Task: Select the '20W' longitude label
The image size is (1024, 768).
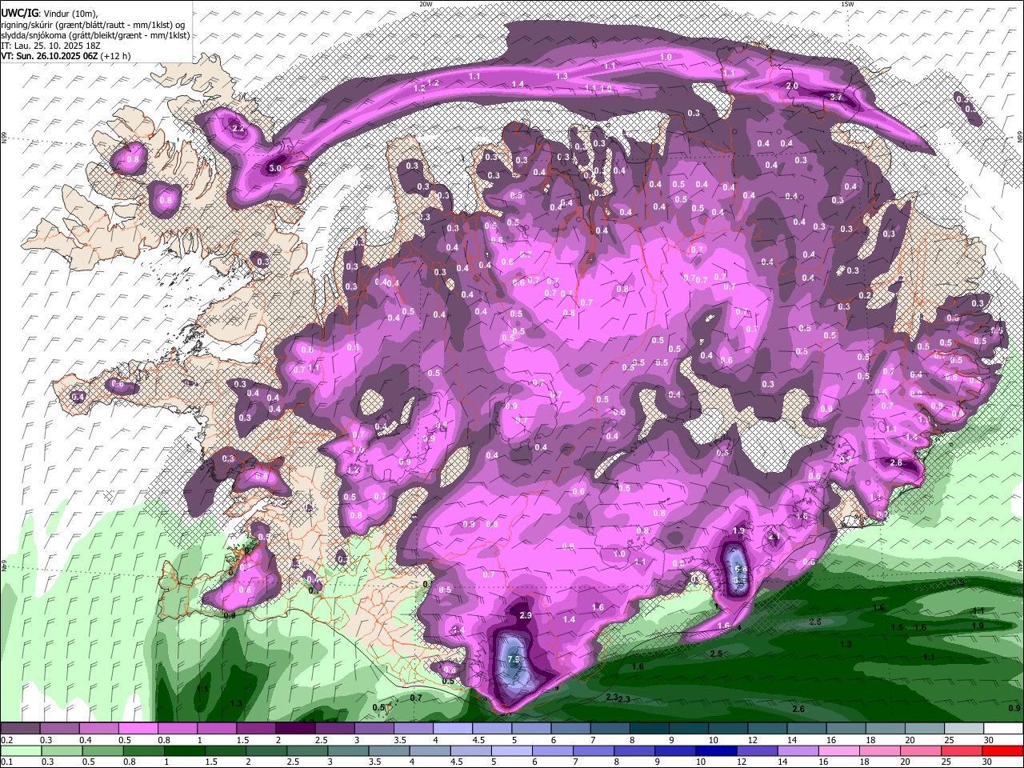Action: click(x=426, y=4)
